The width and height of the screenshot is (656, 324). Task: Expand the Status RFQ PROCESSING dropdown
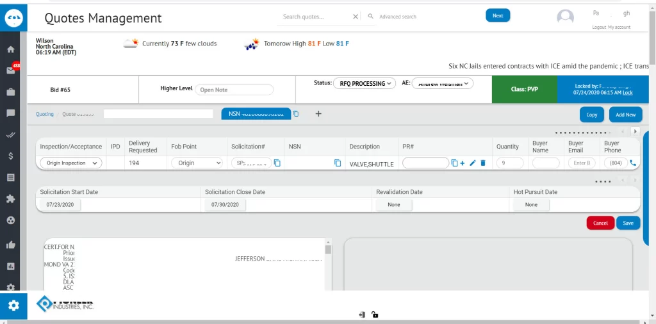tap(364, 83)
